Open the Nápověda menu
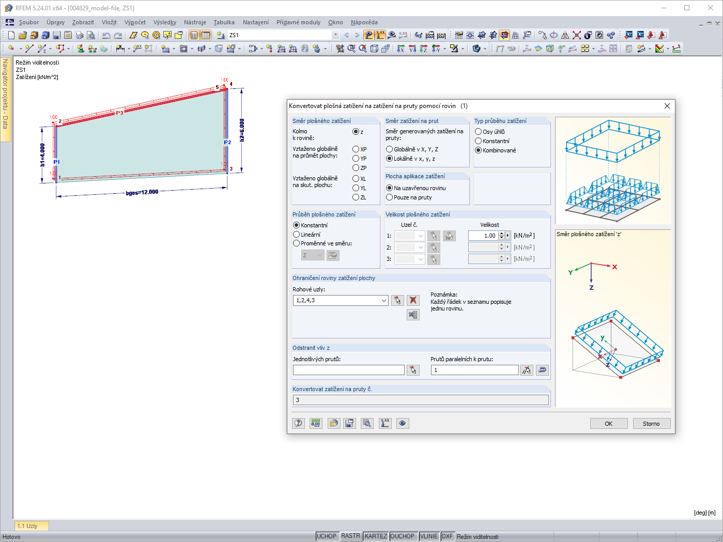The image size is (723, 542). 364,22
